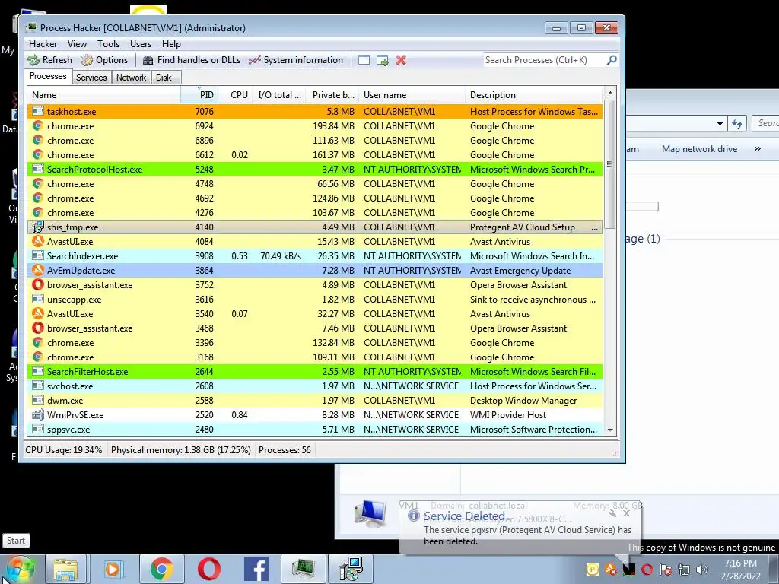
Task: Sort by the PID column header
Action: click(x=199, y=95)
